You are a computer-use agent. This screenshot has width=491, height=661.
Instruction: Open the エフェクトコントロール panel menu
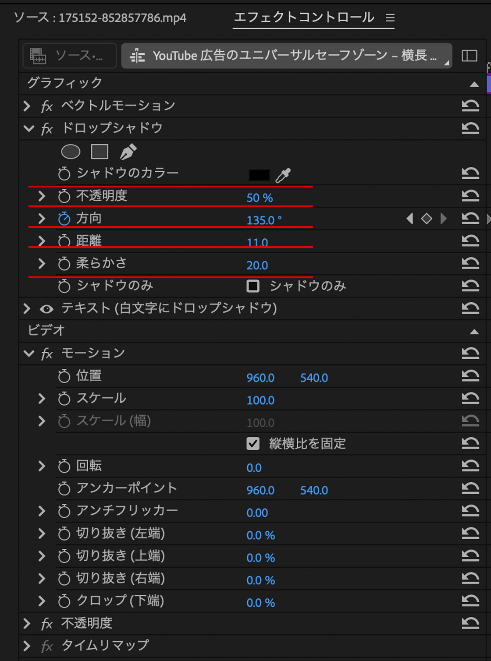click(390, 18)
